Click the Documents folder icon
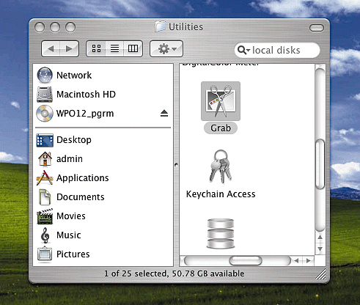 (45, 197)
